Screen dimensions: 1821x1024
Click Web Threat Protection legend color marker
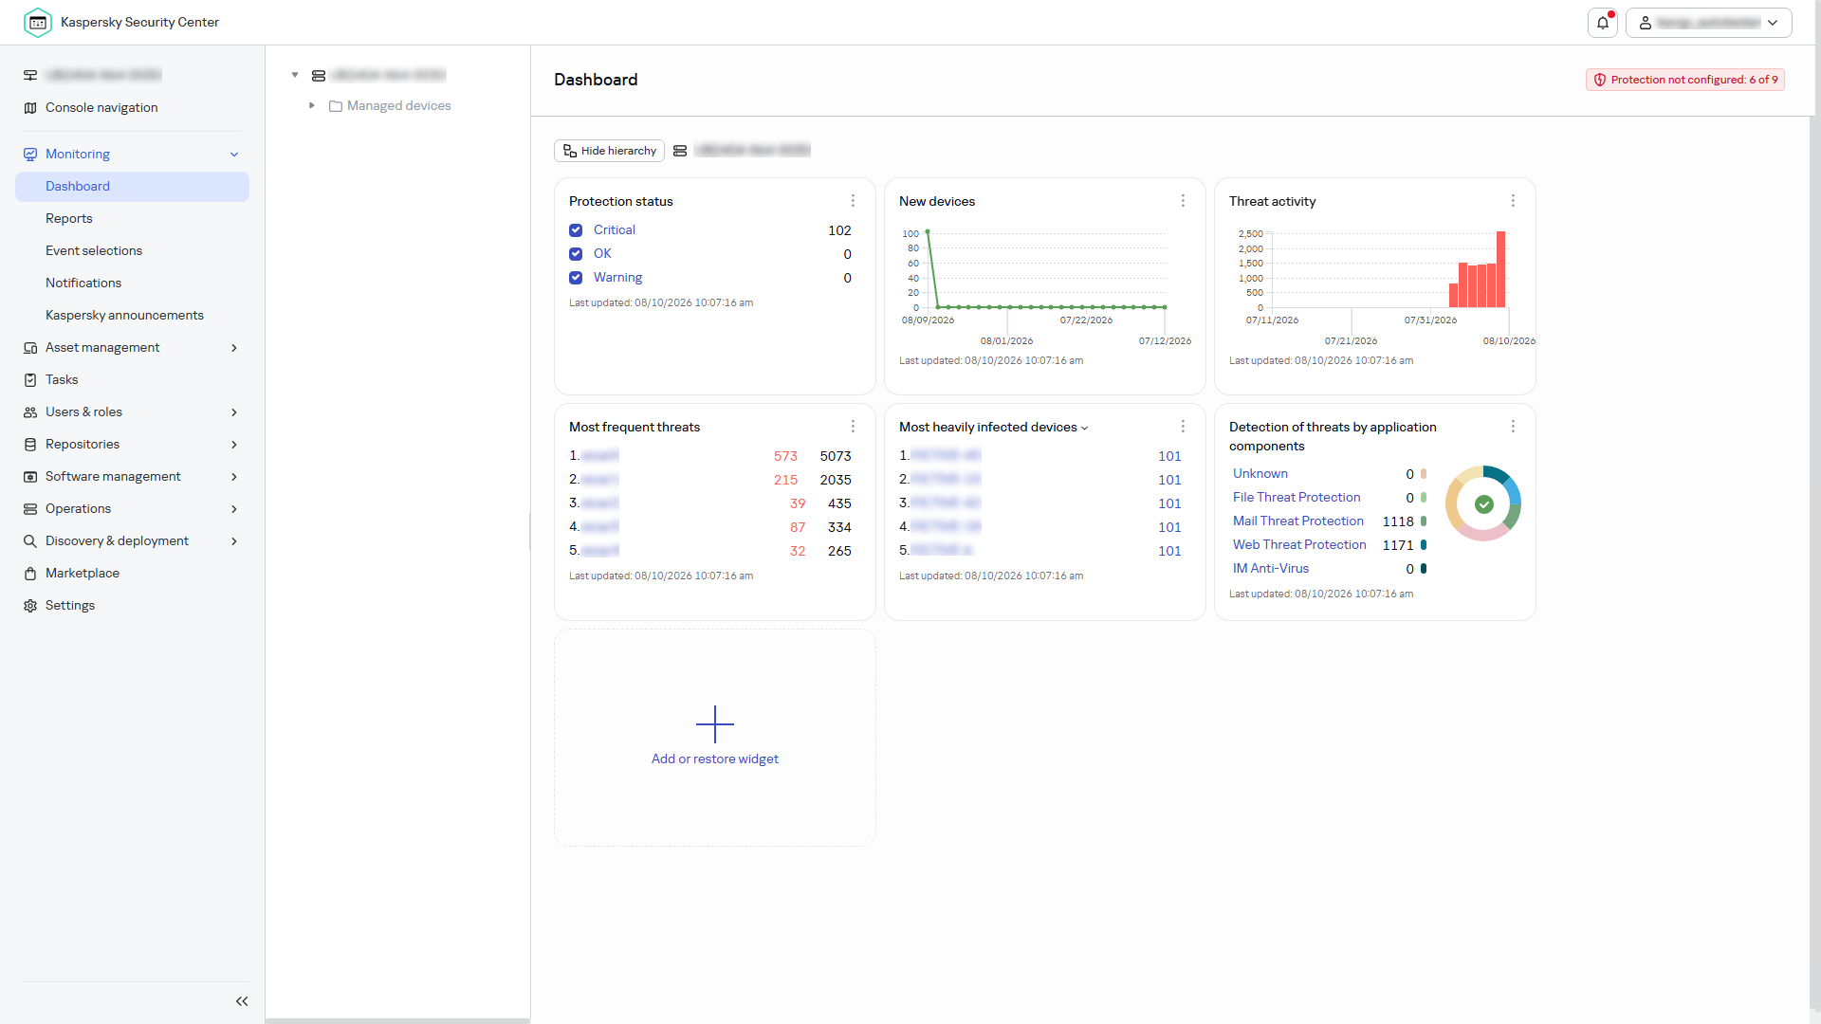(1424, 545)
